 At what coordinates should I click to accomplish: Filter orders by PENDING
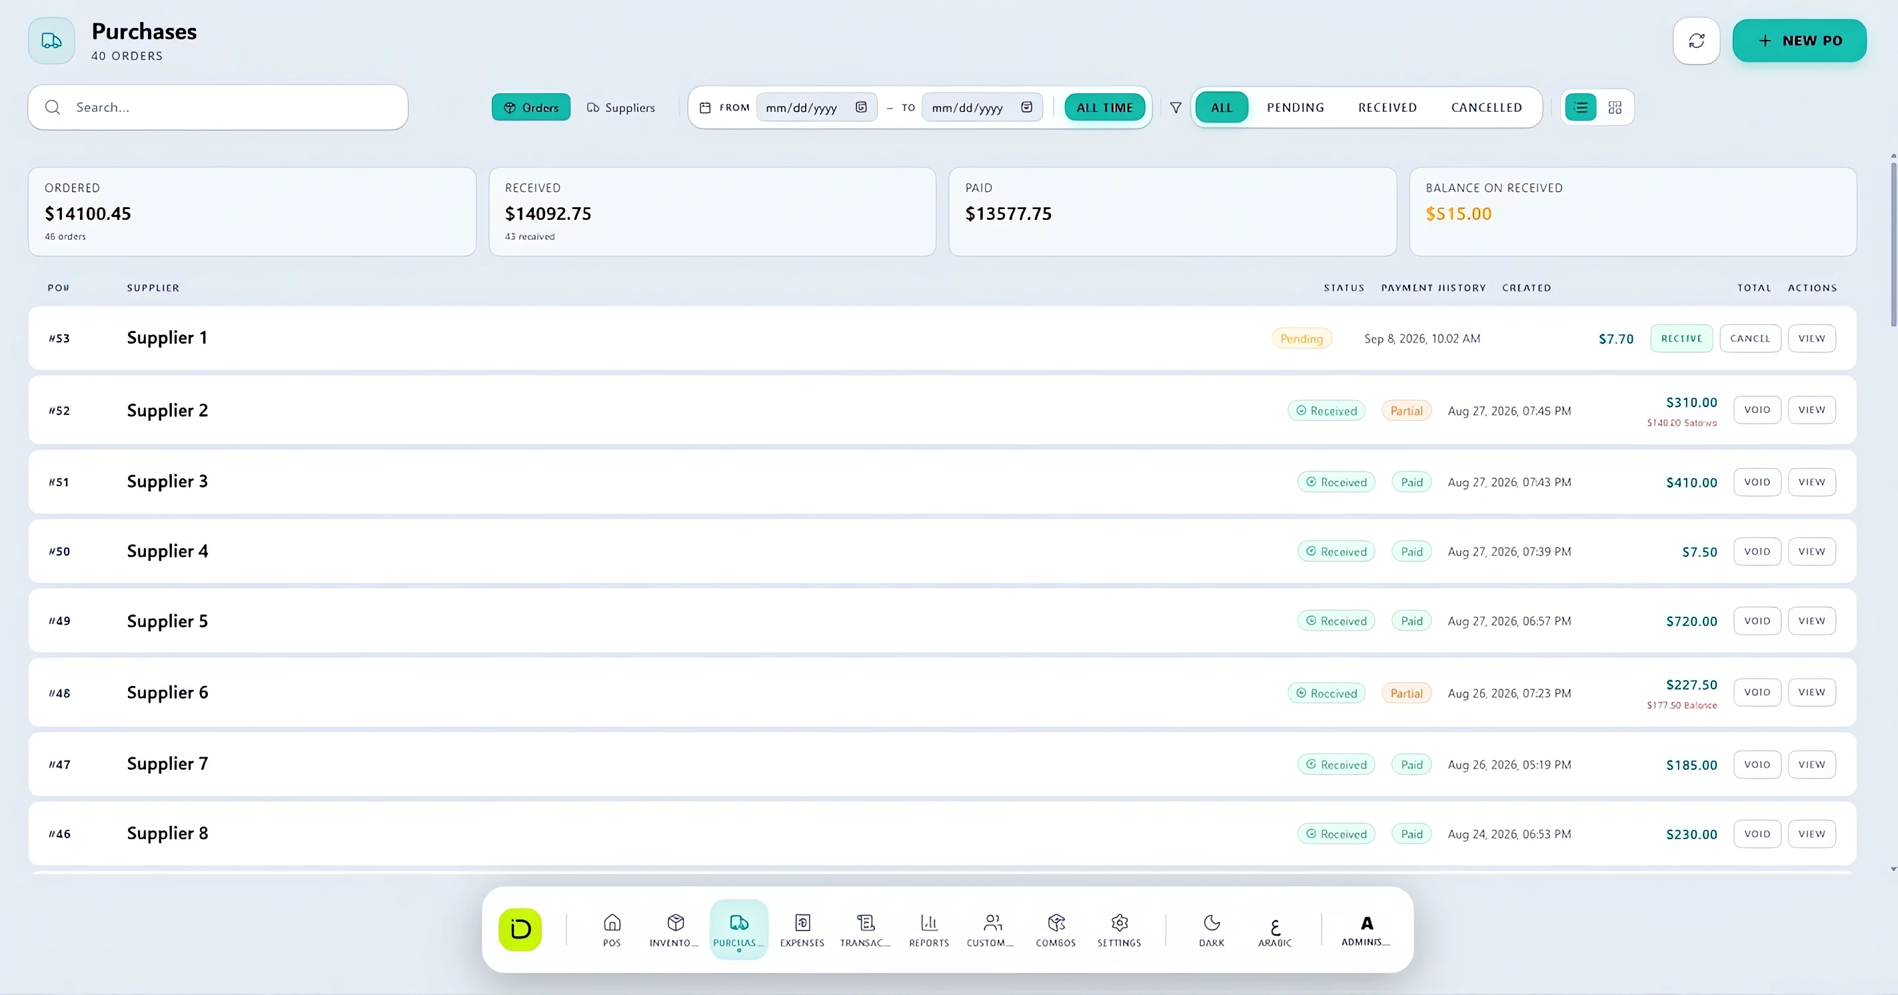tap(1296, 107)
